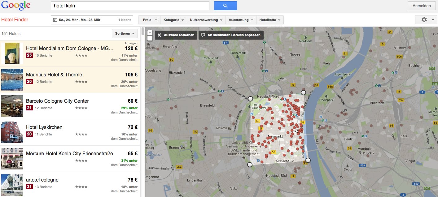Click the 78 € price of artotel cologne
Viewport: 438px width, 197px height.
133,180
